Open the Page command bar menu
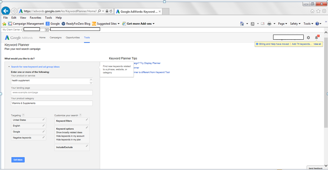The image size is (328, 170). [x=282, y=24]
